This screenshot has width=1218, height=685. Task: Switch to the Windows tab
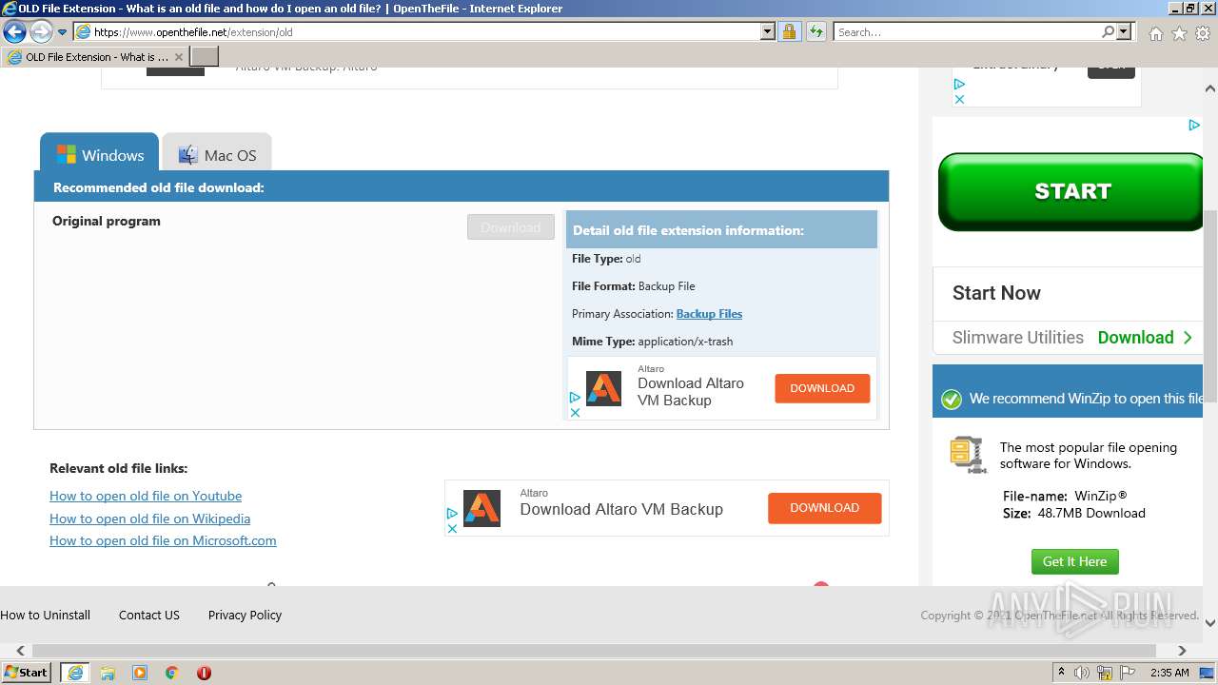99,154
